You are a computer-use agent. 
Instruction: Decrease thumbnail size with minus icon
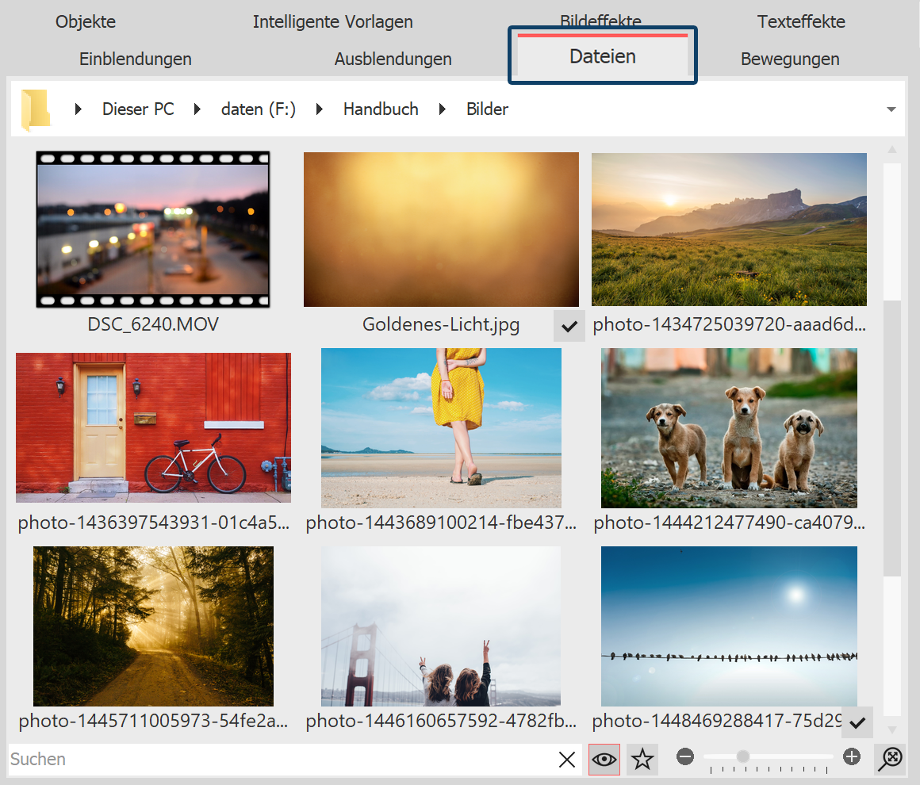685,757
